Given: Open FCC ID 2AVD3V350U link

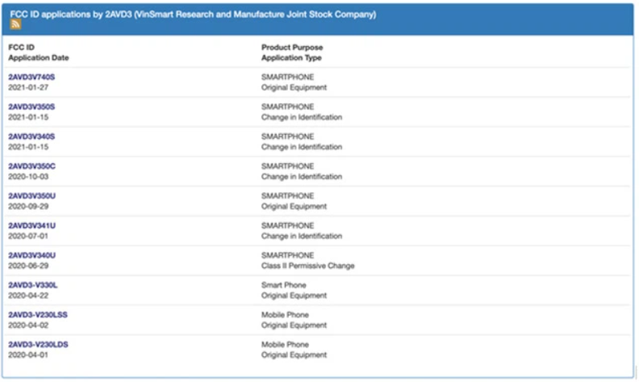Looking at the screenshot, I should point(31,196).
